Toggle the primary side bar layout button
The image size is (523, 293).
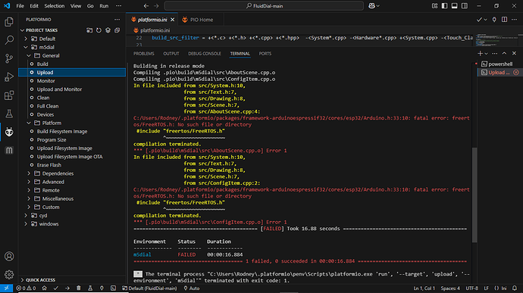point(445,5)
